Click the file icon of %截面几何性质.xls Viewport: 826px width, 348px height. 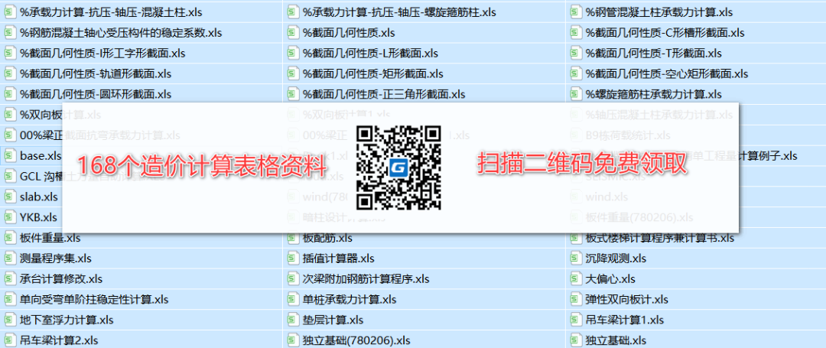pos(293,33)
